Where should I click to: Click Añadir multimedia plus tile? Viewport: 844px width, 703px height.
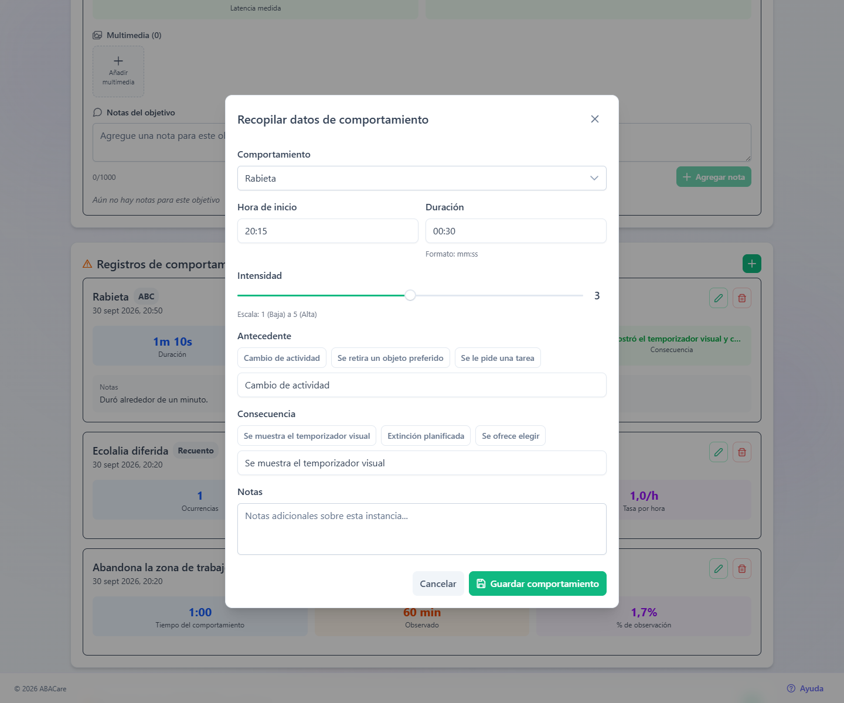click(x=118, y=71)
